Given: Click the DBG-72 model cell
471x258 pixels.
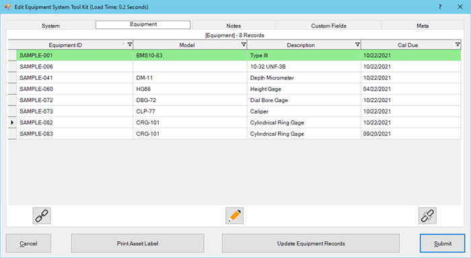Looking at the screenshot, I should (190, 100).
